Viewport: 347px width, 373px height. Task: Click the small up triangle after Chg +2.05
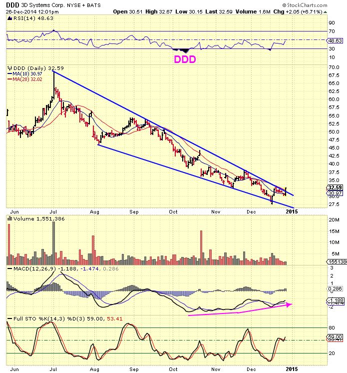(325, 11)
